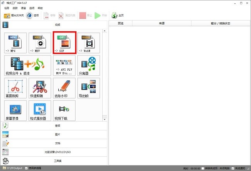This screenshot has height=171, width=251.
Task: Click the video panel scrollbar down arrow
Action: pos(104,119)
